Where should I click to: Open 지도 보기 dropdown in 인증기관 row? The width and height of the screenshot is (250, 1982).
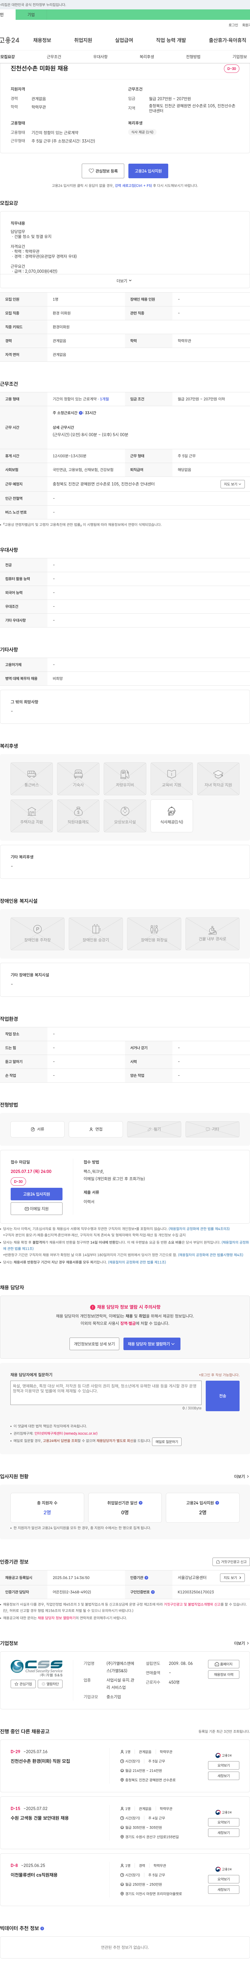(232, 1577)
